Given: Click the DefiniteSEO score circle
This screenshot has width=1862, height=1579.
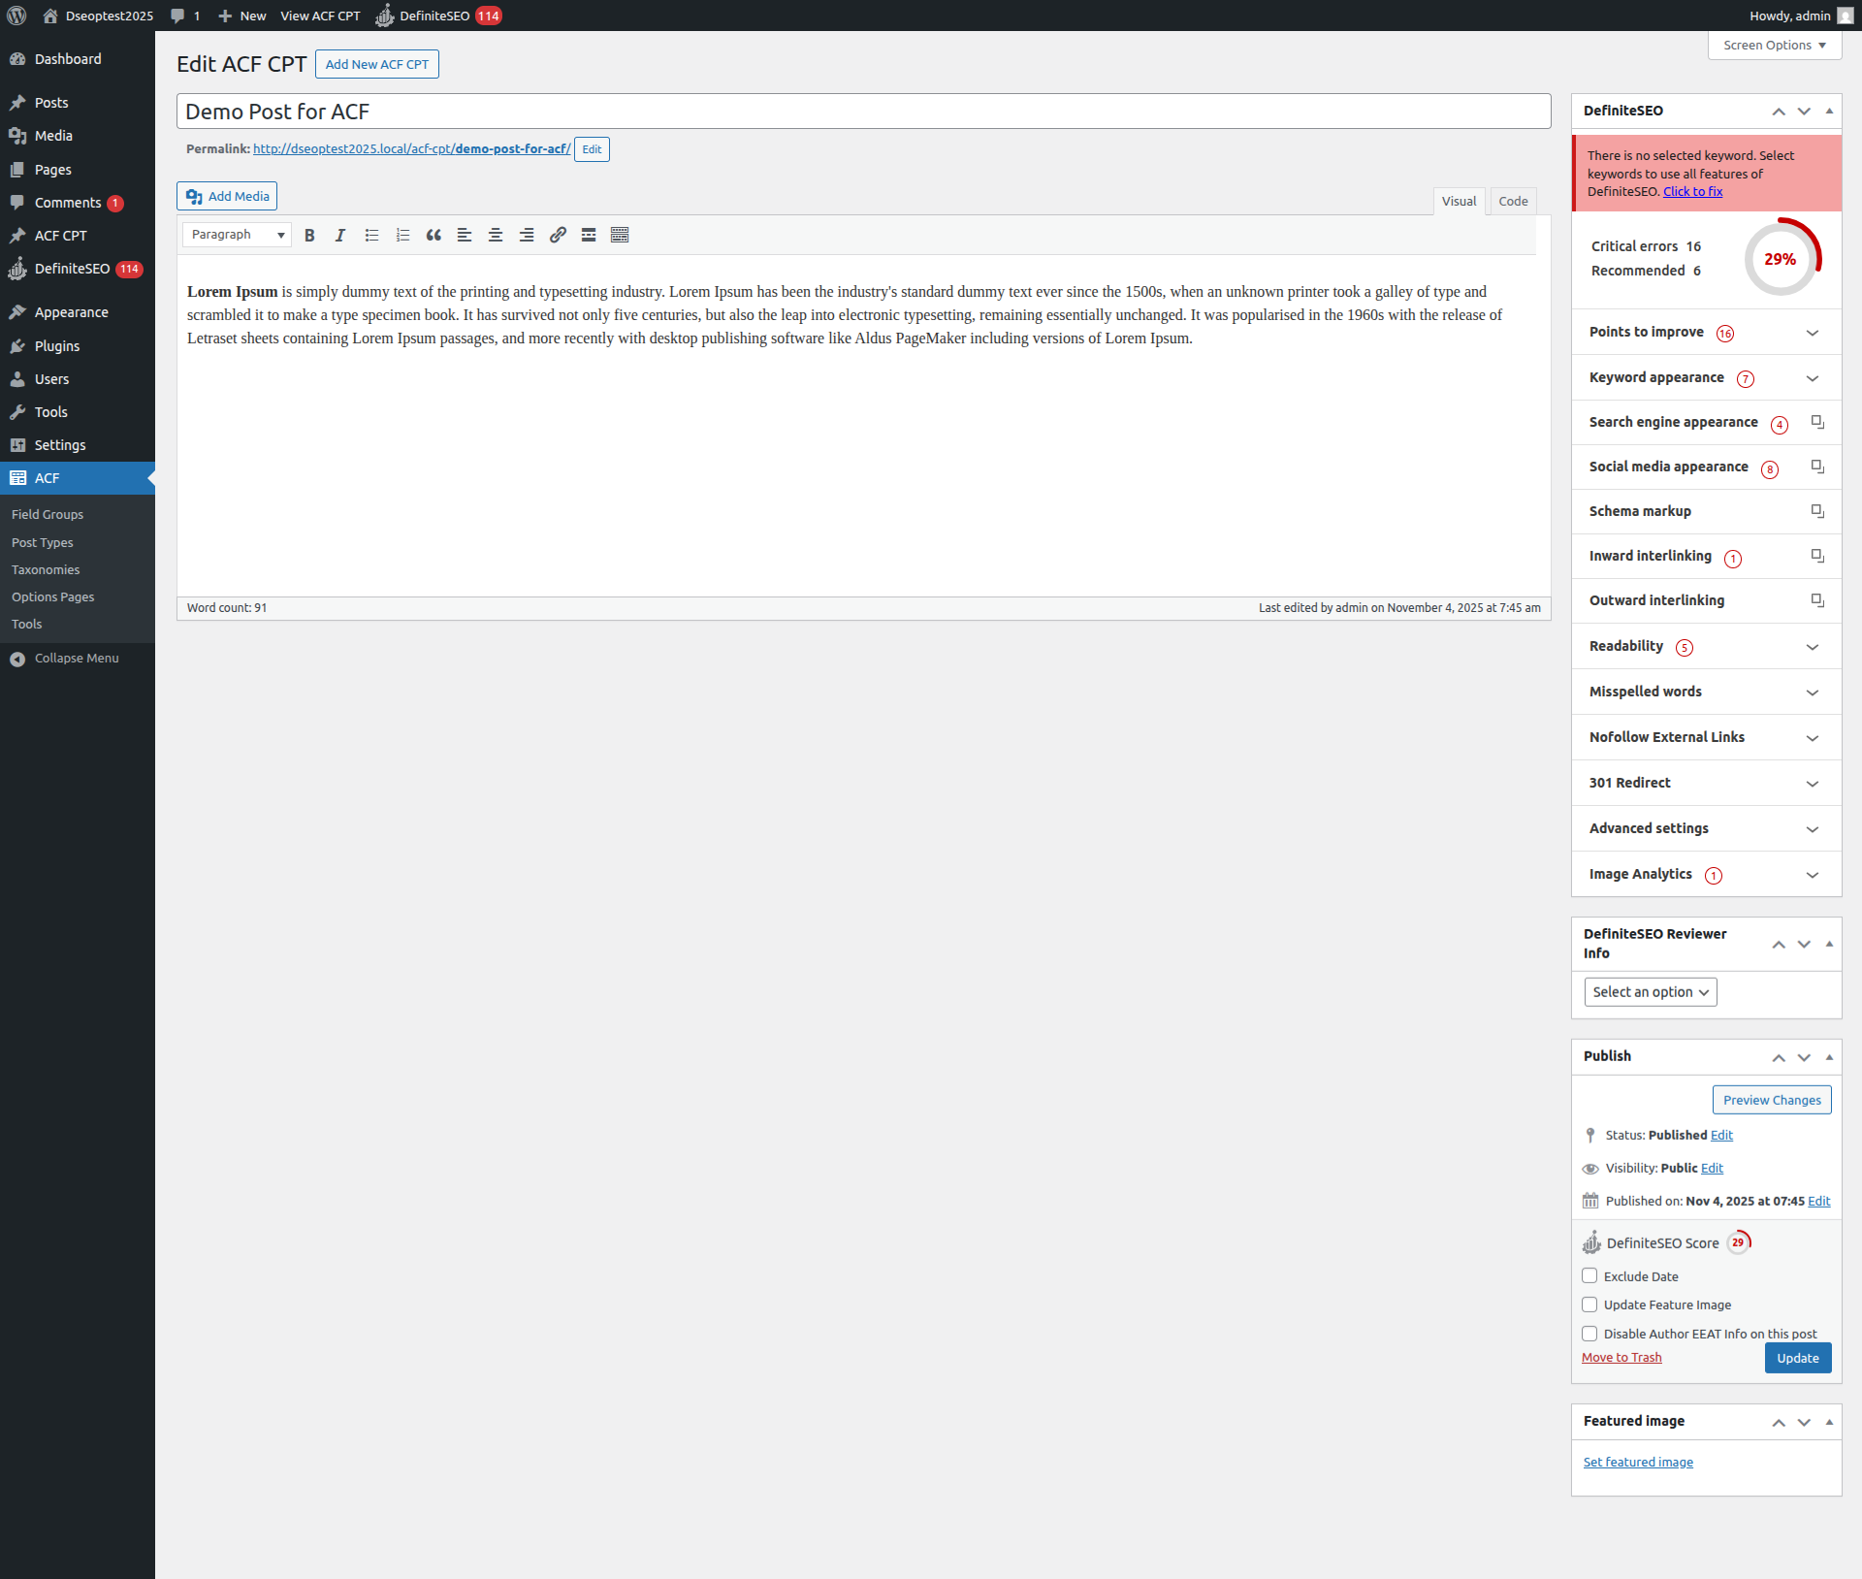Looking at the screenshot, I should 1782,259.
